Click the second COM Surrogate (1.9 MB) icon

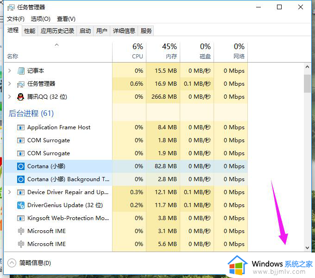(x=21, y=153)
